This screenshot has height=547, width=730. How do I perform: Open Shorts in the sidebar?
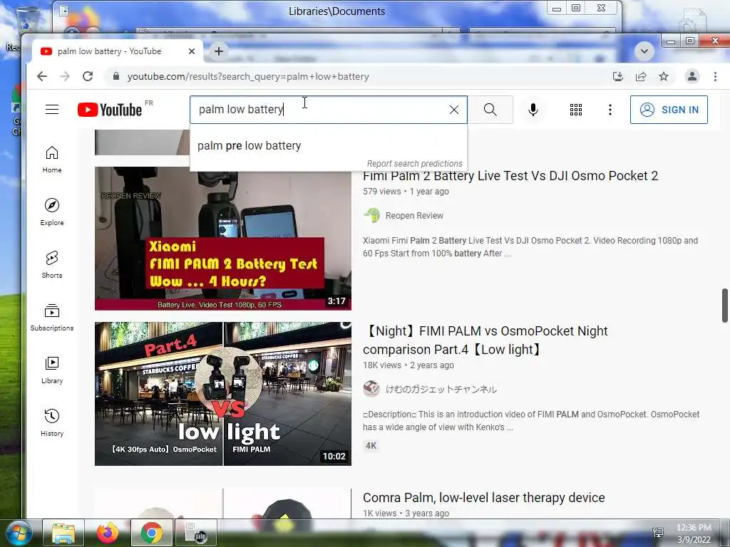[x=51, y=265]
